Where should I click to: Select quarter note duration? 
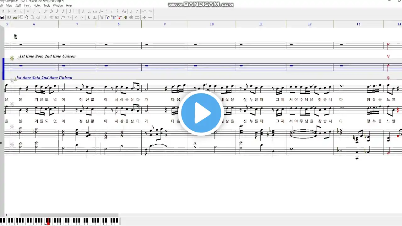40,11
